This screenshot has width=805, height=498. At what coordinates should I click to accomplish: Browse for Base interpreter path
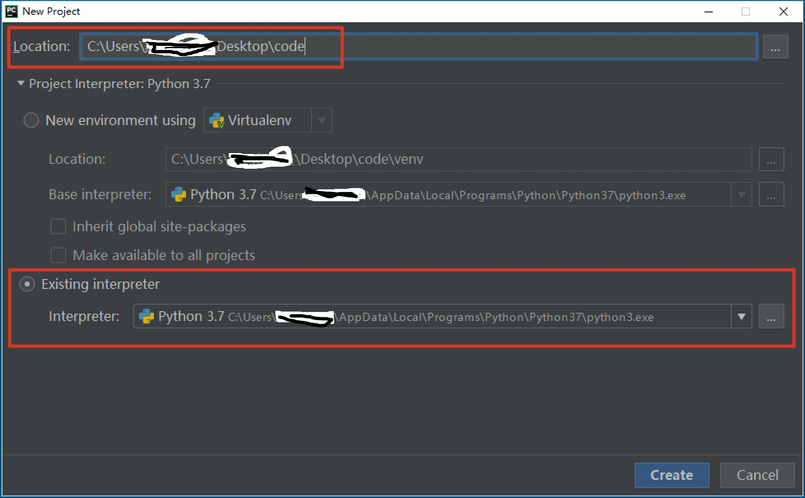(771, 194)
